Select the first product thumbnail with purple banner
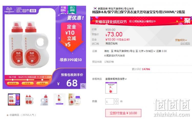 (x=14, y=99)
